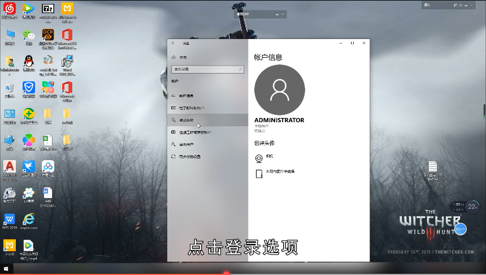Select the Word setup installer icon

tap(67, 65)
